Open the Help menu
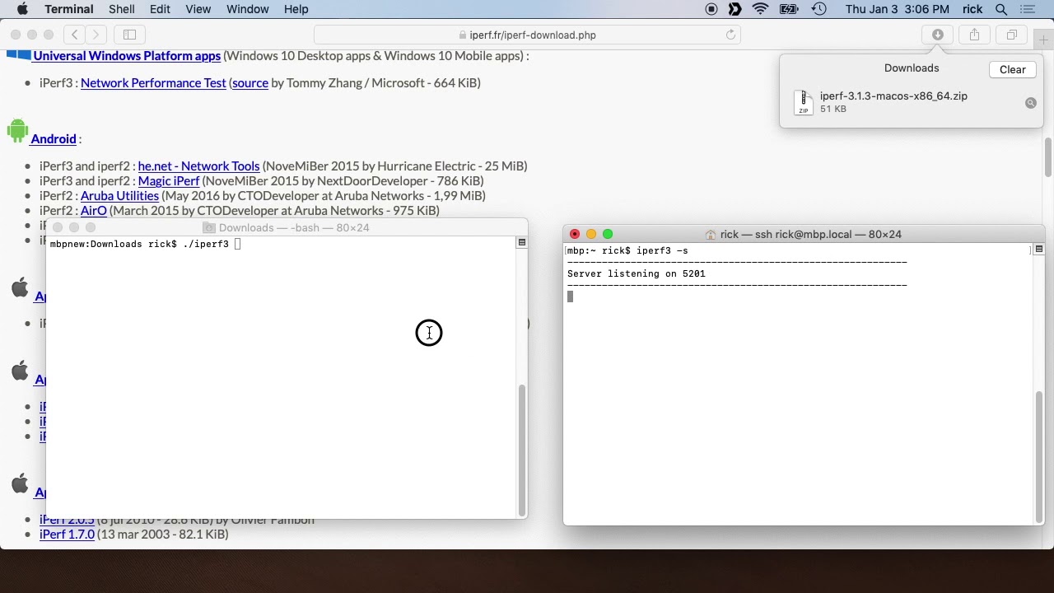Viewport: 1054px width, 593px height. pos(296,9)
